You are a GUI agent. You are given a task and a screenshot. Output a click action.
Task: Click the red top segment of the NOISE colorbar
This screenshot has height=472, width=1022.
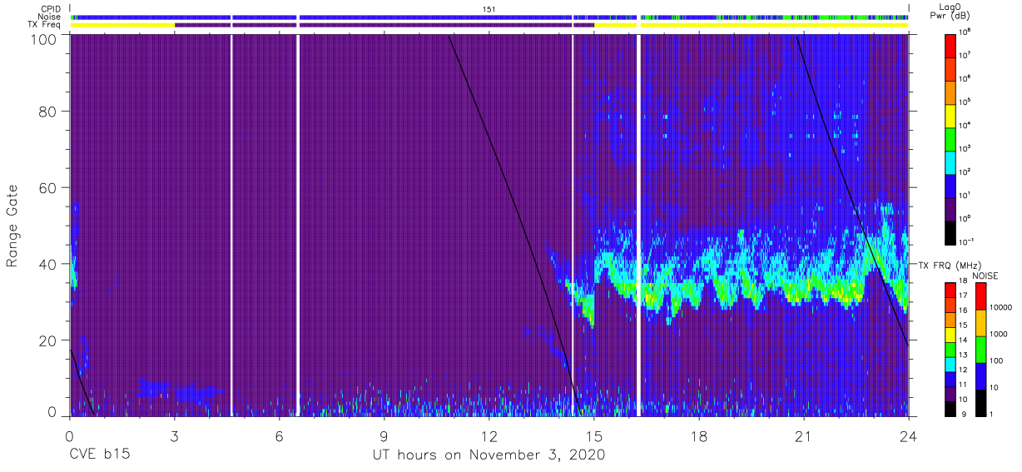(x=980, y=296)
